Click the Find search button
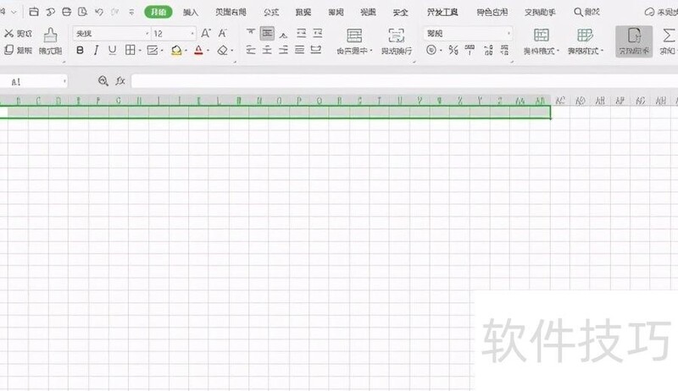The width and height of the screenshot is (678, 391). click(x=586, y=12)
